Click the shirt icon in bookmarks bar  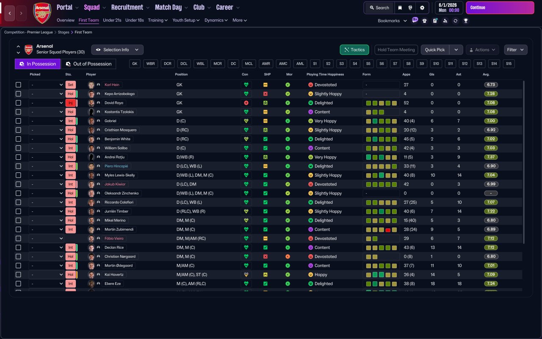tap(425, 21)
